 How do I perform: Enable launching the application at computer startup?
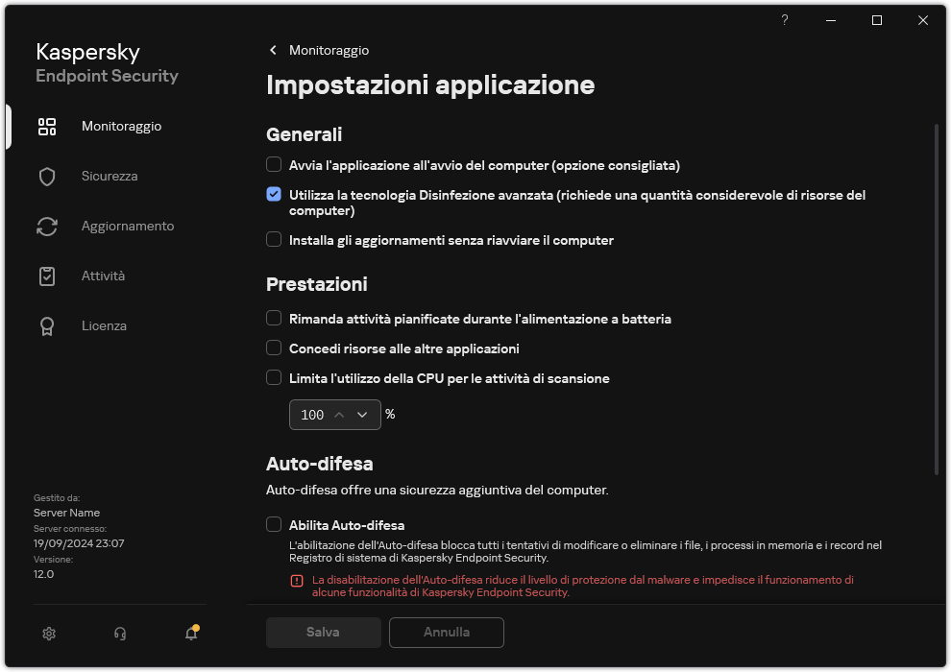tap(274, 165)
